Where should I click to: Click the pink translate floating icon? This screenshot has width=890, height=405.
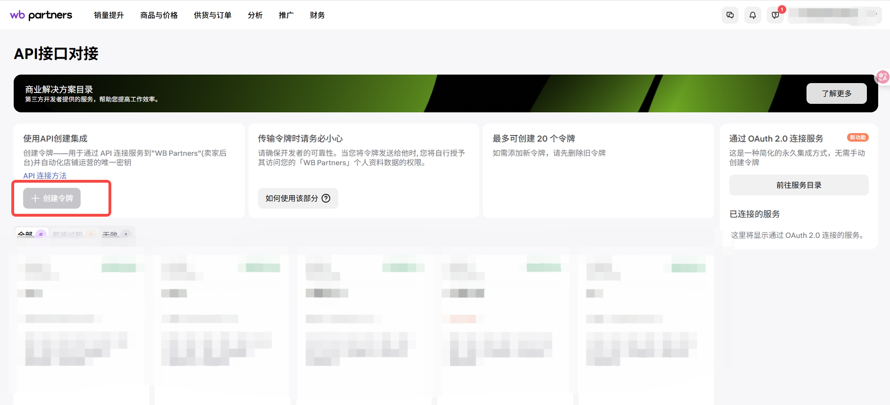[x=882, y=77]
